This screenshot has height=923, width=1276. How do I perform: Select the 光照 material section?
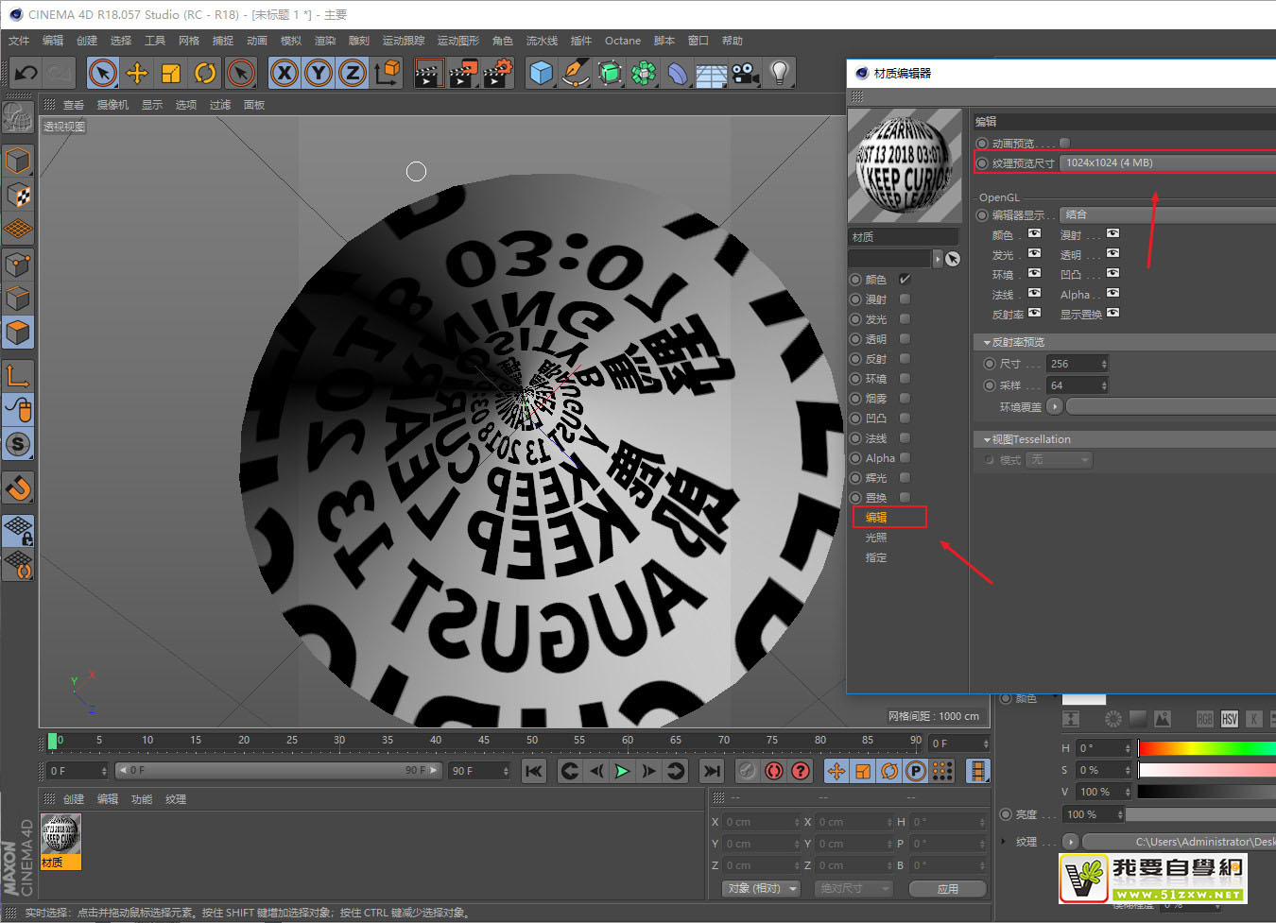click(876, 538)
